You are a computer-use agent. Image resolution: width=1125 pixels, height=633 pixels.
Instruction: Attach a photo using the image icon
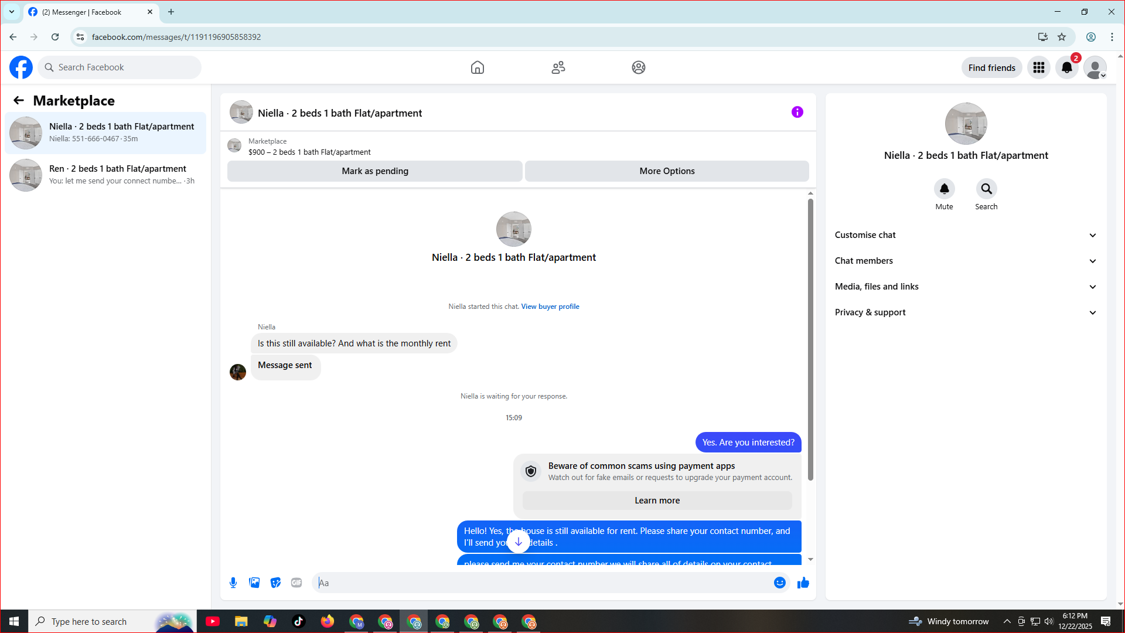[x=254, y=583]
